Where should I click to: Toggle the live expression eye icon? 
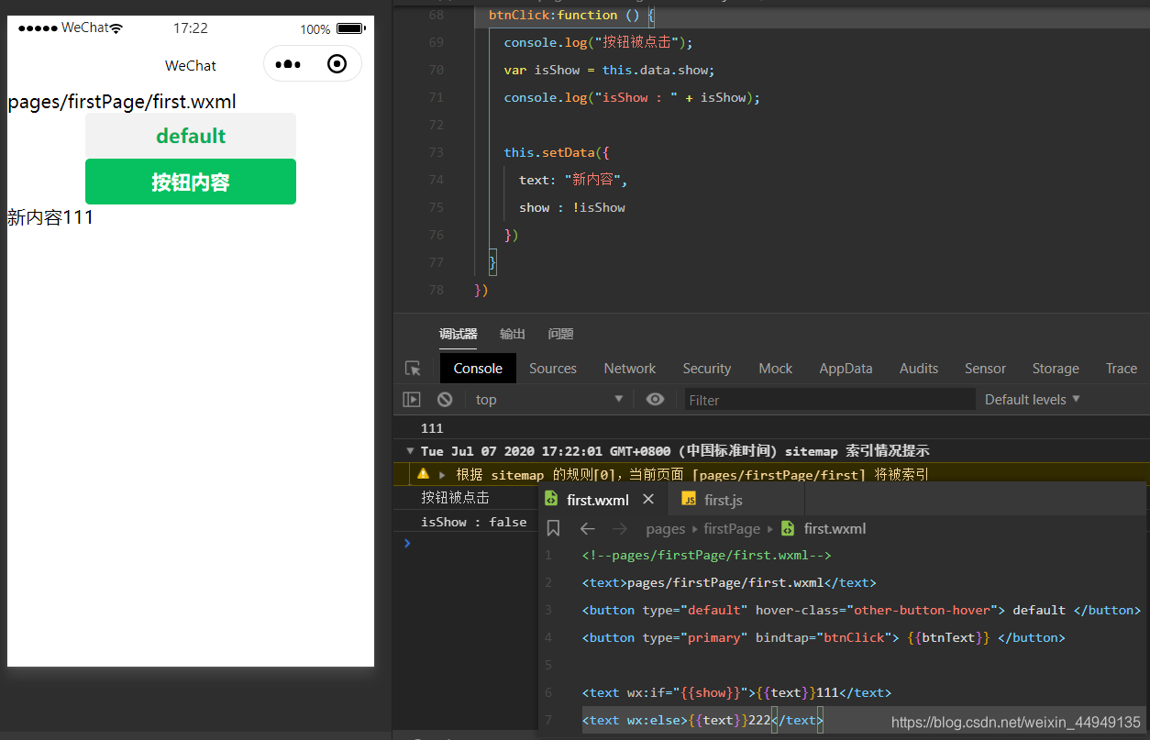pyautogui.click(x=655, y=399)
